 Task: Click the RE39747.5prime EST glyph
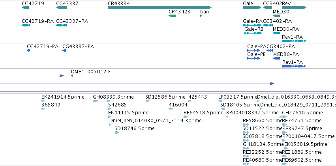(284, 132)
